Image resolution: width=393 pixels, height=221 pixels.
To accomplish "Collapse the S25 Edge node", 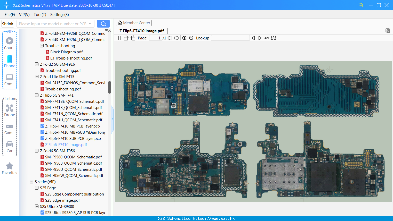I will (37, 188).
